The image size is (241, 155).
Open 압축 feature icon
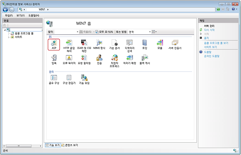(x=54, y=59)
